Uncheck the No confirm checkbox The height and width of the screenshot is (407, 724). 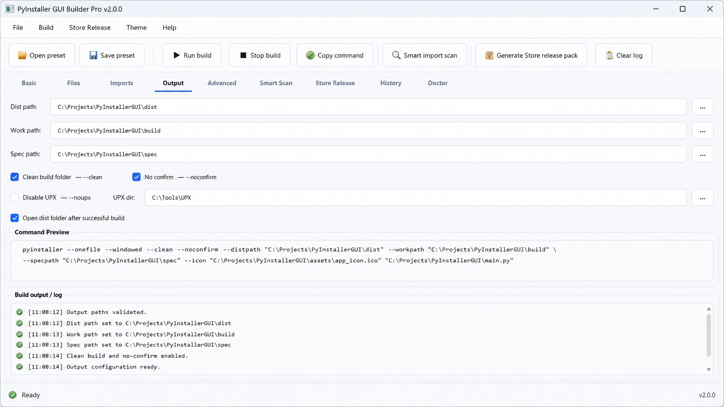(x=136, y=177)
